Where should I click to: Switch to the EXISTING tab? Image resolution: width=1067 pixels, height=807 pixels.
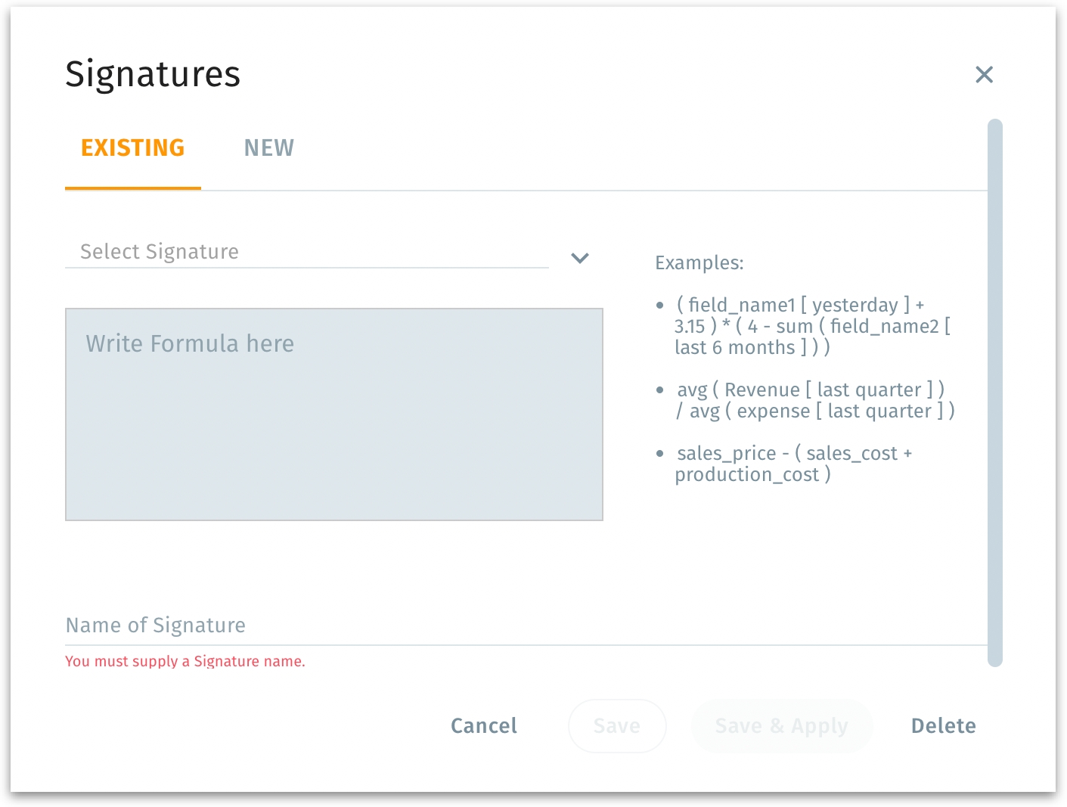click(133, 148)
